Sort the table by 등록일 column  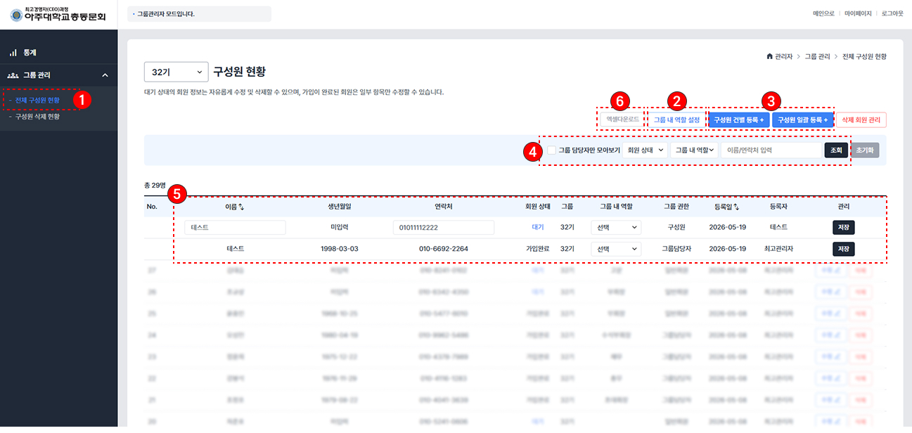726,207
